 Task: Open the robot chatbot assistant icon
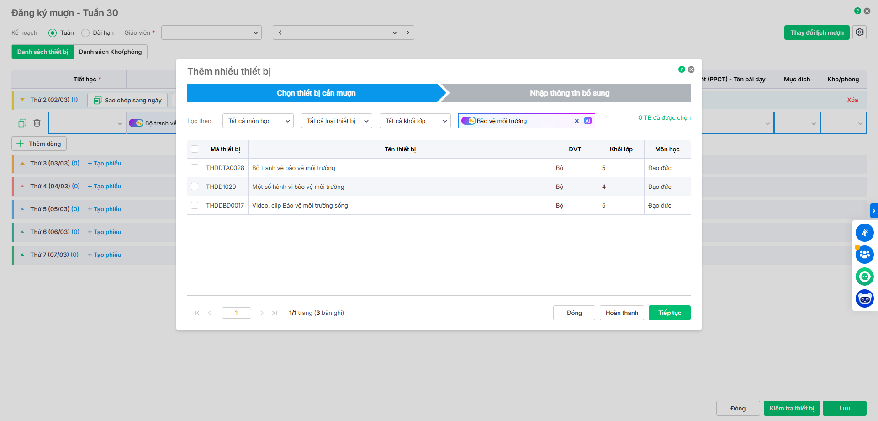pos(864,299)
